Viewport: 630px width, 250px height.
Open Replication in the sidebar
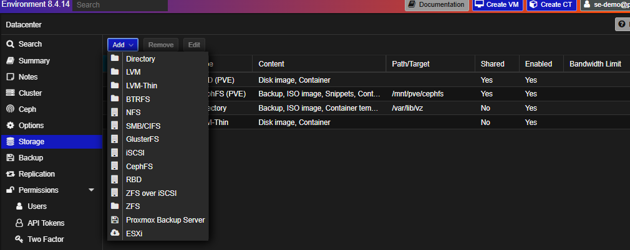pos(51,174)
